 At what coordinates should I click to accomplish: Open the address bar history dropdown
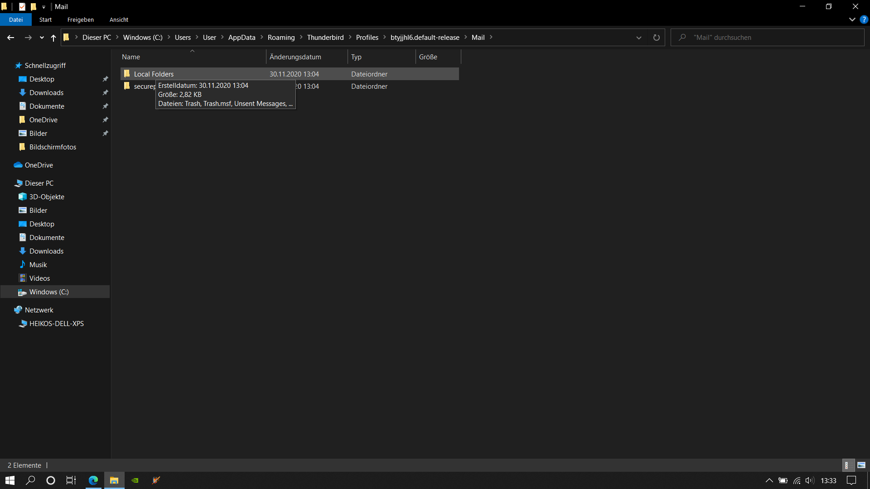pos(639,38)
